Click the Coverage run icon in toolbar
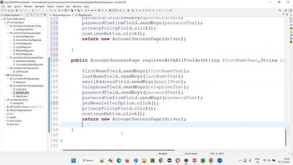 point(72,11)
